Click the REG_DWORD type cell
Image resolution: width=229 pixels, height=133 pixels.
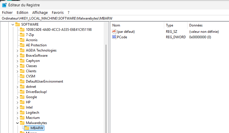pyautogui.click(x=176, y=37)
